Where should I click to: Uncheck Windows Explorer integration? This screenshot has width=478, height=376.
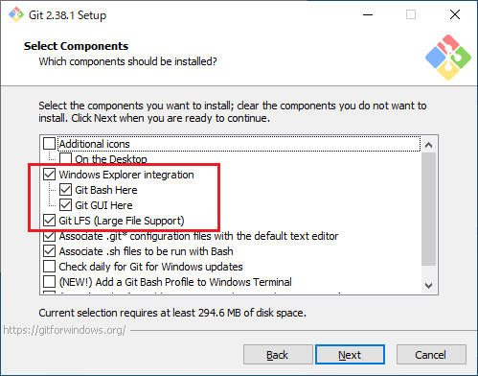coord(49,175)
